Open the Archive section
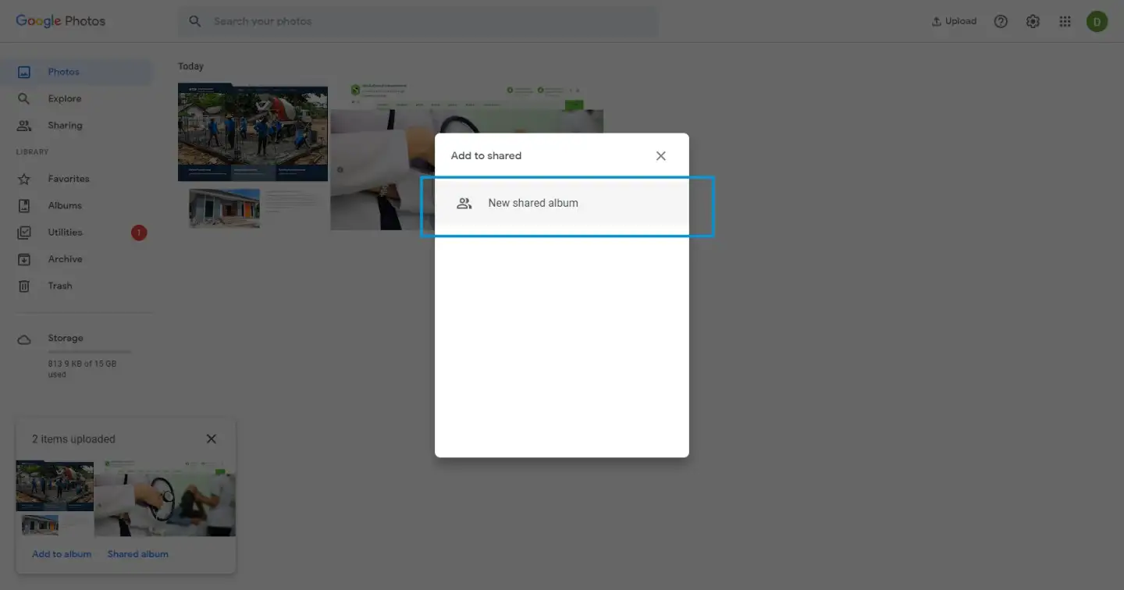 pos(65,259)
